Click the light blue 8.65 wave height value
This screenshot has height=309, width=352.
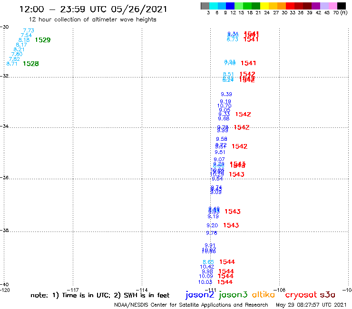click(208, 262)
